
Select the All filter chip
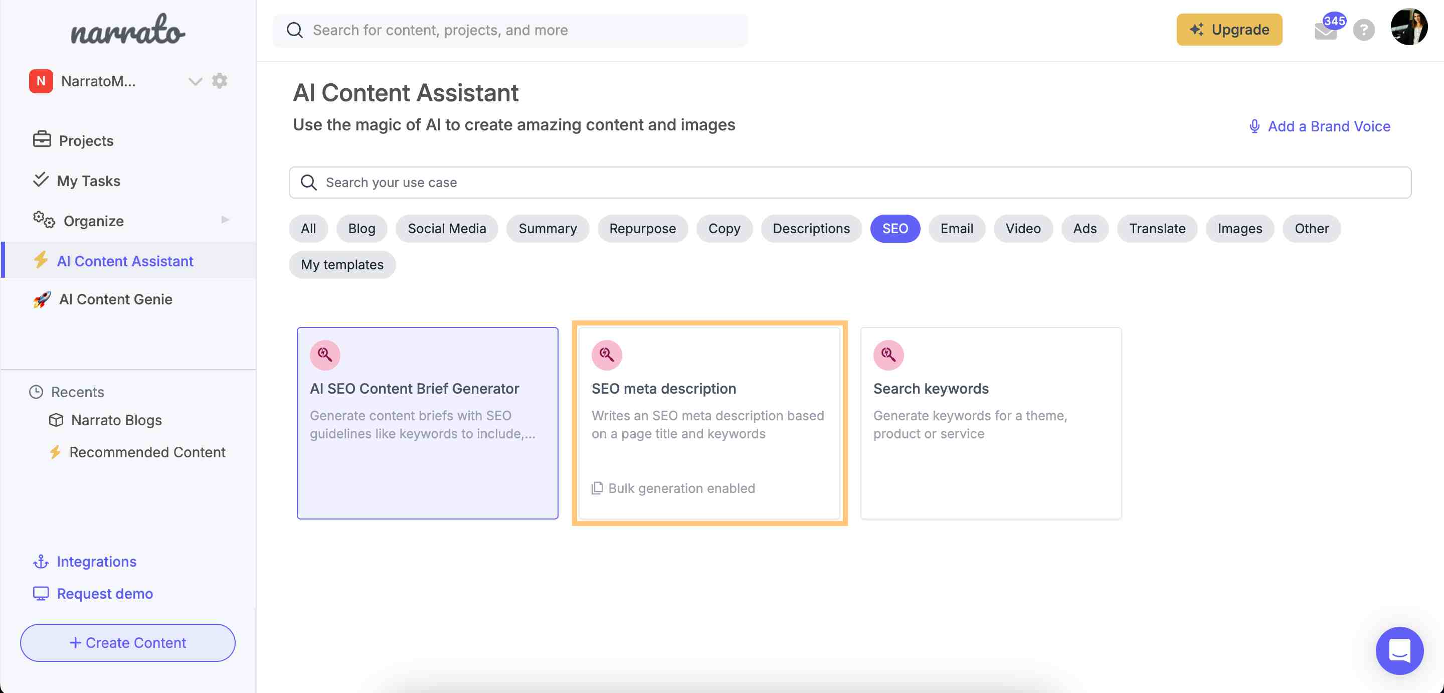tap(308, 228)
